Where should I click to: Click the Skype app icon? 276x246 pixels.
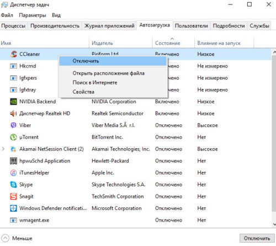point(13,185)
